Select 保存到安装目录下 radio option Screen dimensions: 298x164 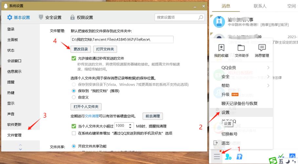(x=74, y=85)
